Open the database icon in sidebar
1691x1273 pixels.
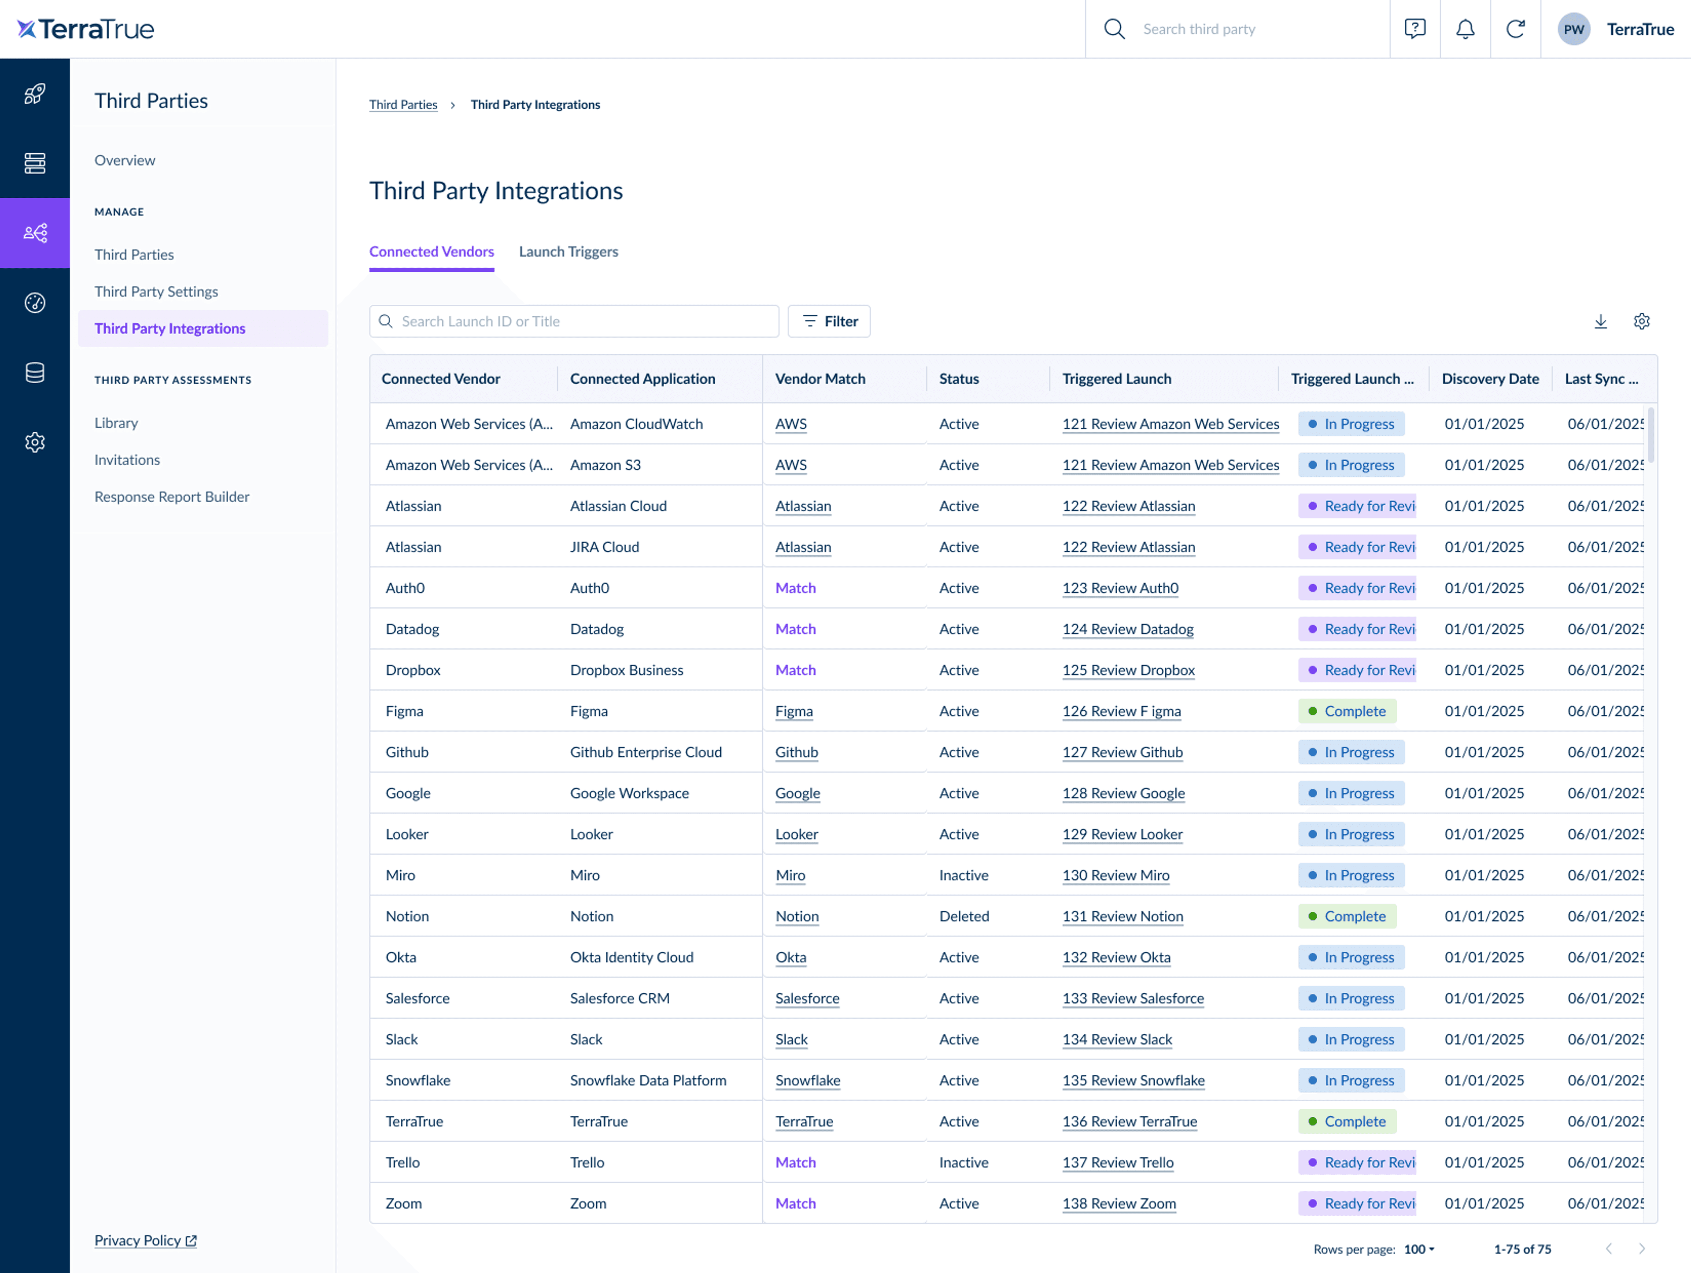coord(34,372)
